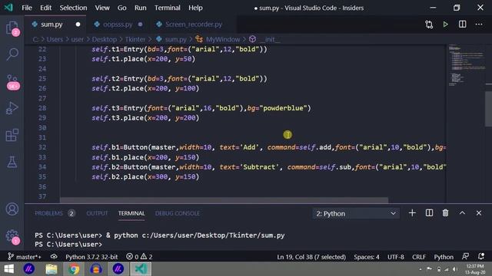Image resolution: width=492 pixels, height=276 pixels.
Task: Open Google Chrome from the taskbar
Action: pos(74,269)
